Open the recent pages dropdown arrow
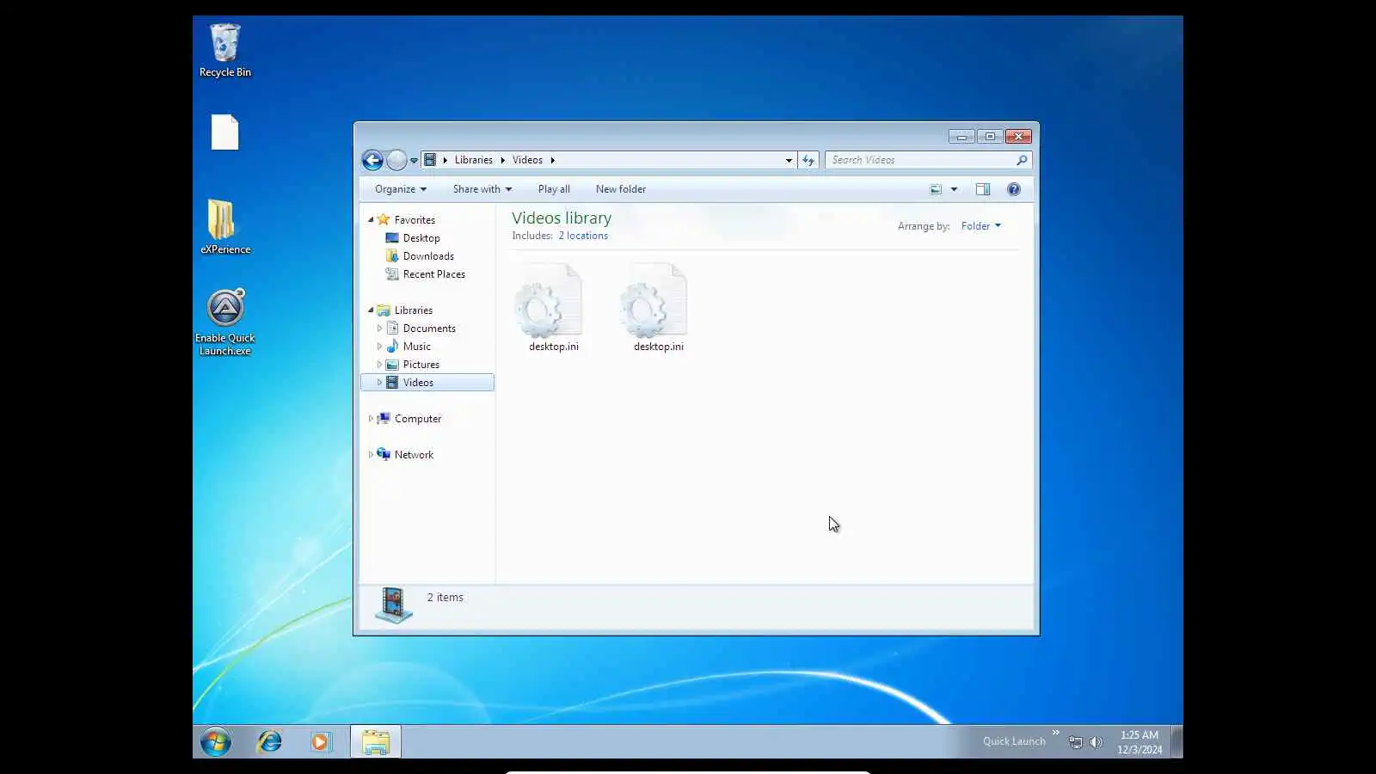Viewport: 1376px width, 774px height. [x=414, y=161]
